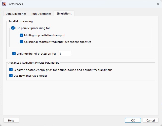Uncheck Separate photon energy grids checkbox
162x126 pixels.
point(11,70)
